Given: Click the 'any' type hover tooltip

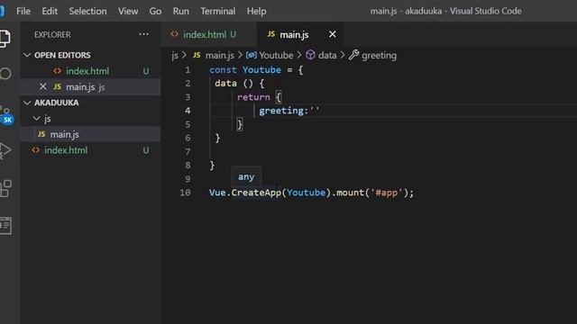Looking at the screenshot, I should pyautogui.click(x=246, y=176).
